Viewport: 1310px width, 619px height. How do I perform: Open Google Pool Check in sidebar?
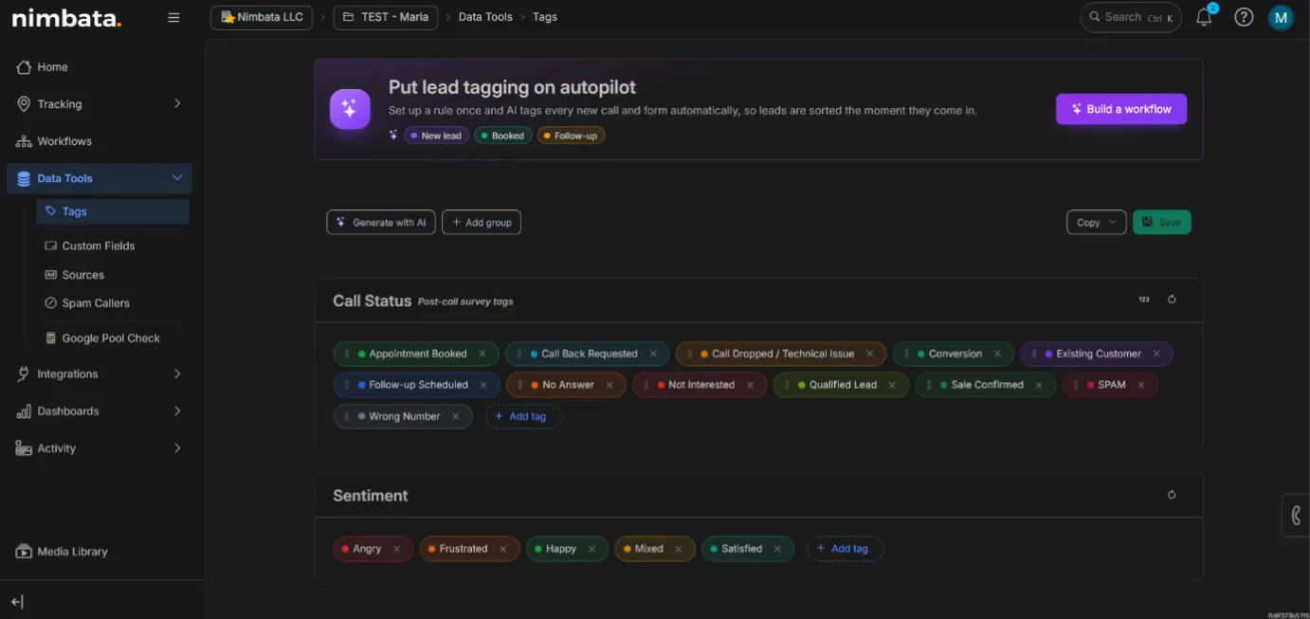pos(113,338)
